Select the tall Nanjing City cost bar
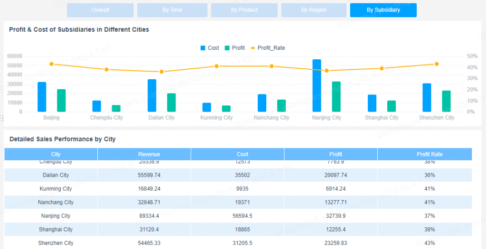The image size is (486, 249). pos(317,86)
